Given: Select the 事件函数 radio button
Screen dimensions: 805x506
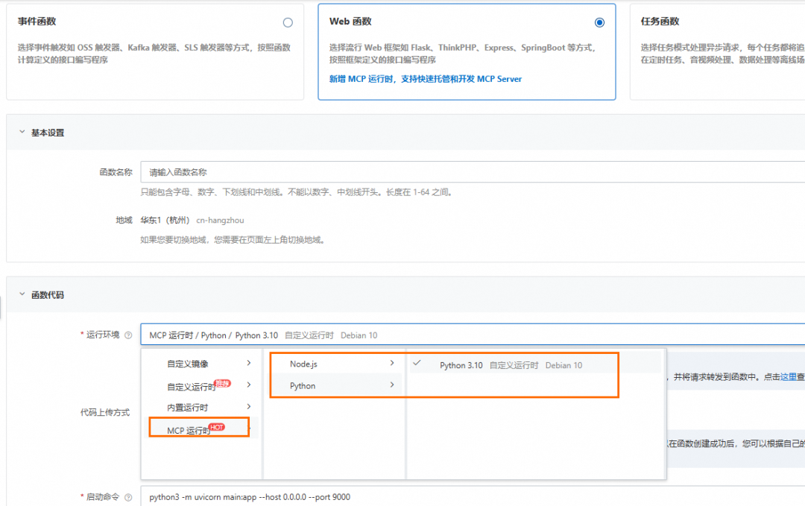Looking at the screenshot, I should [288, 22].
